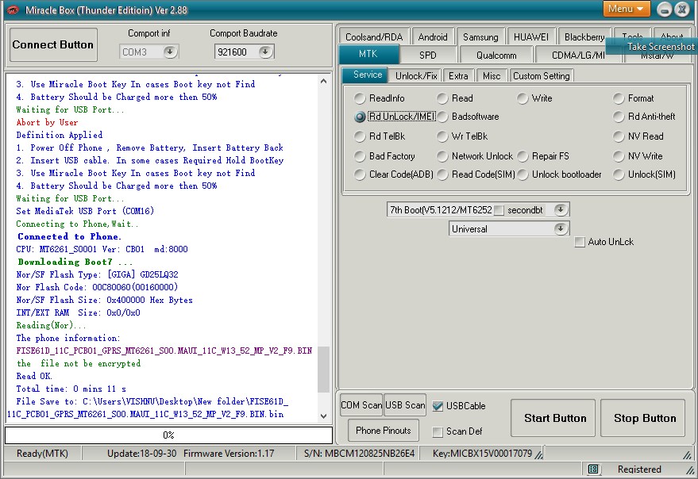
Task: Select Unlock(SIM) radio option
Action: 619,174
